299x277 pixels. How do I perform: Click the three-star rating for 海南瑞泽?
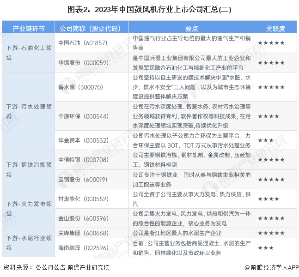pos(266,248)
